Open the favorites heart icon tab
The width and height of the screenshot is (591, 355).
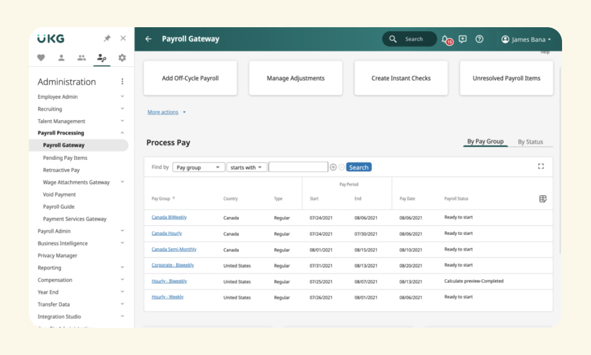[41, 58]
